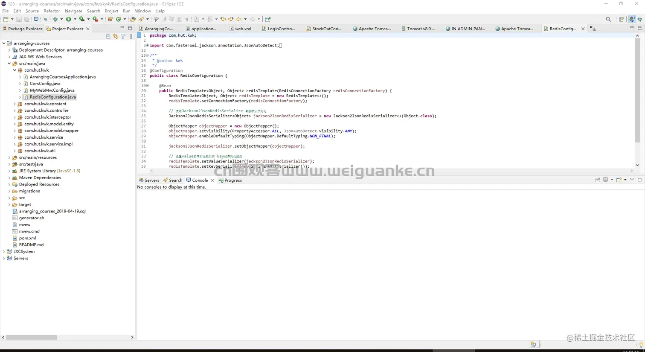Screen dimensions: 645x352
Task: Maximize the Console view panel
Action: click(x=639, y=180)
